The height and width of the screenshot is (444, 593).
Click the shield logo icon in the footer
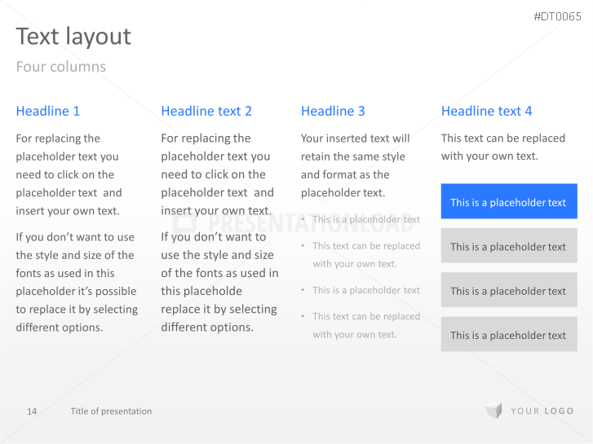[x=493, y=411]
